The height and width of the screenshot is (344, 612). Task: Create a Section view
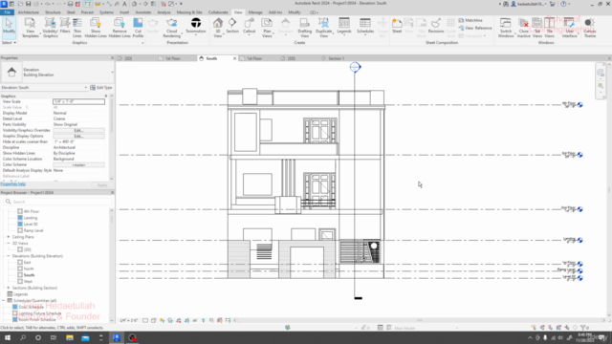click(x=232, y=26)
